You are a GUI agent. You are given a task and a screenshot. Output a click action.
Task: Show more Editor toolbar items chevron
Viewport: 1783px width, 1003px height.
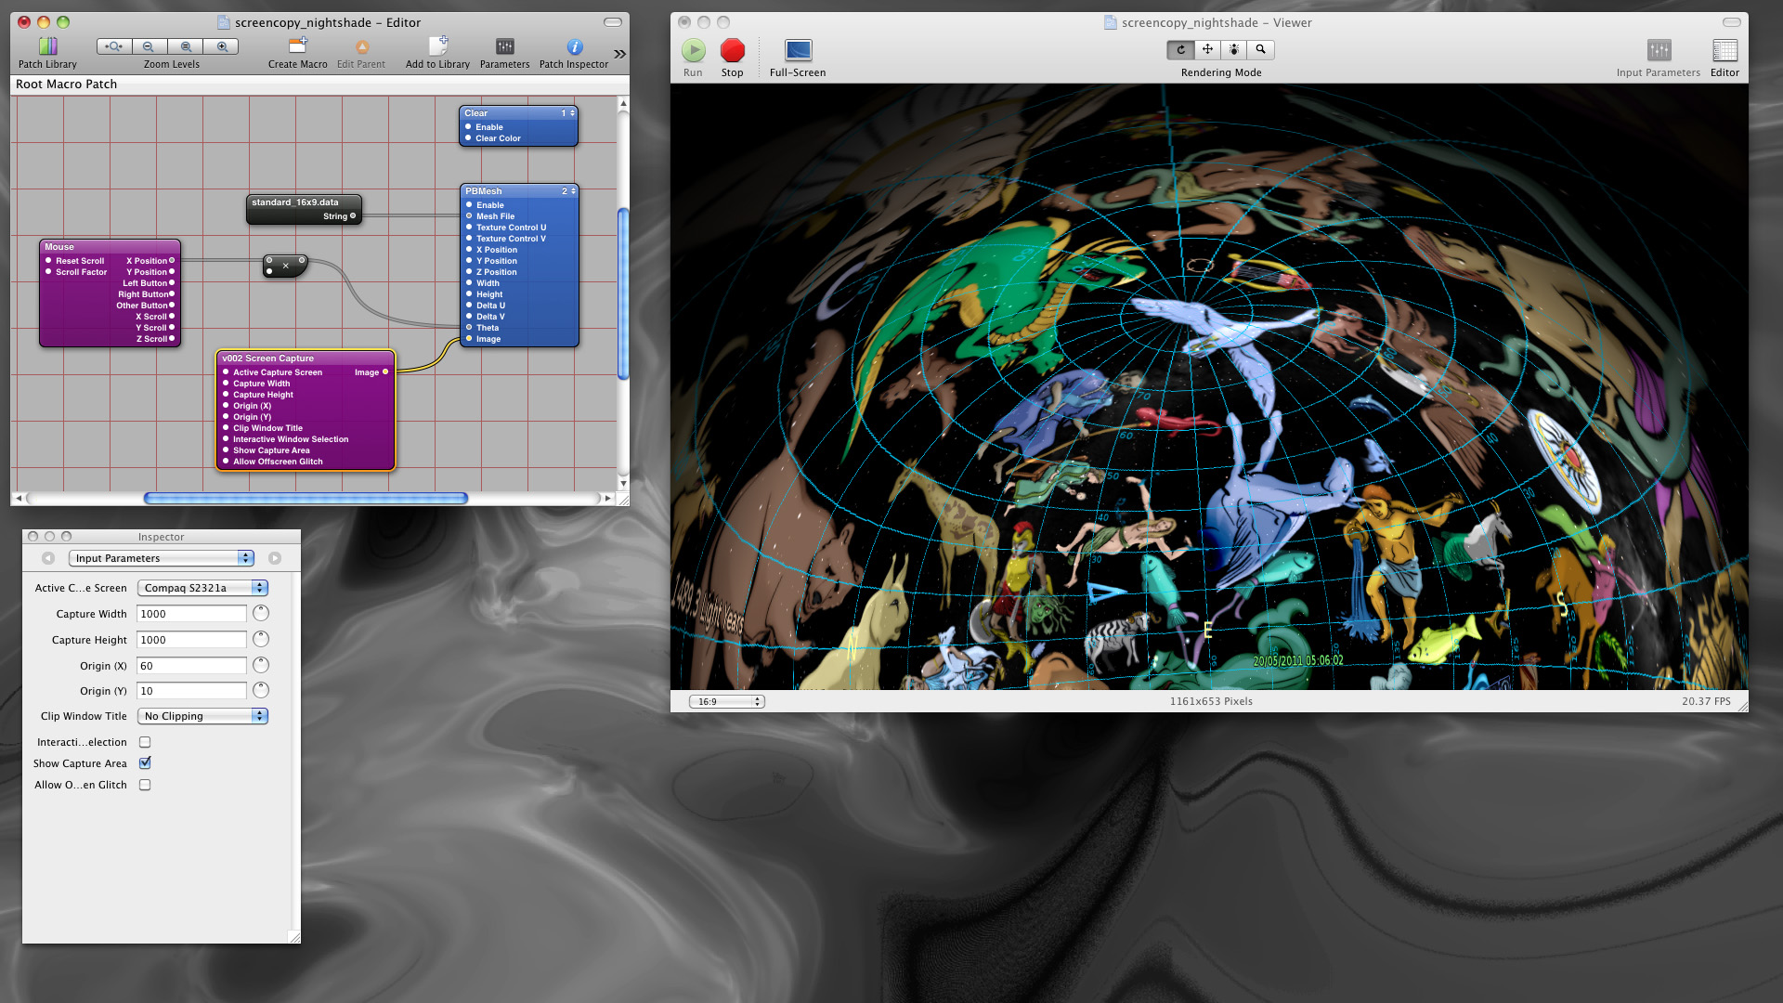(x=620, y=54)
